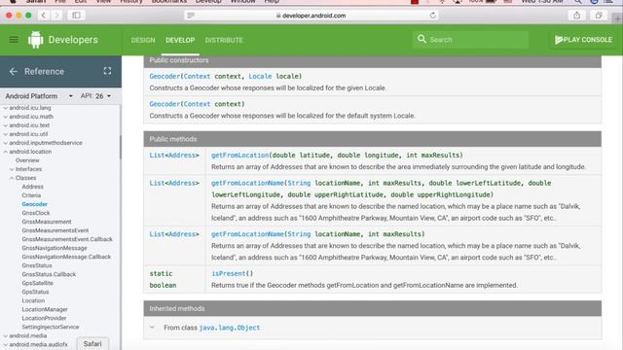Collapse android.location package
This screenshot has width=623, height=350.
pos(6,152)
